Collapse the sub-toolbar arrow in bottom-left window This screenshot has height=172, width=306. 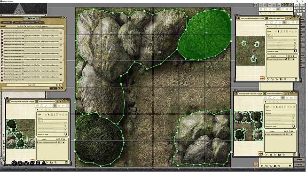click(38, 109)
